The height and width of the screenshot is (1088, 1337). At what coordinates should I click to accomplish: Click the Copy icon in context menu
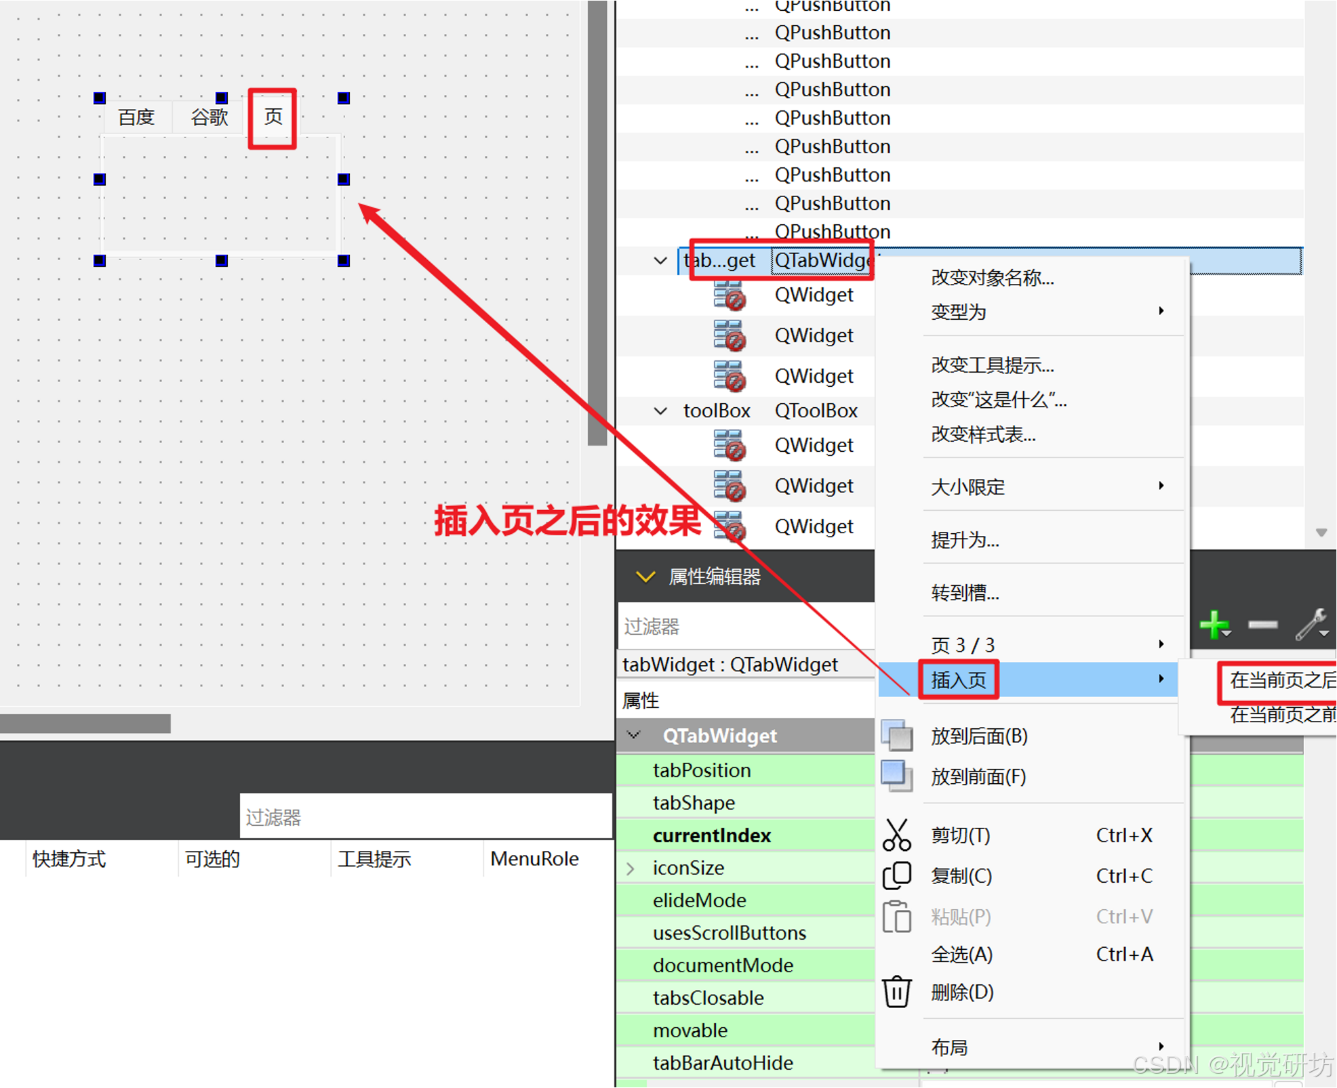click(x=896, y=875)
